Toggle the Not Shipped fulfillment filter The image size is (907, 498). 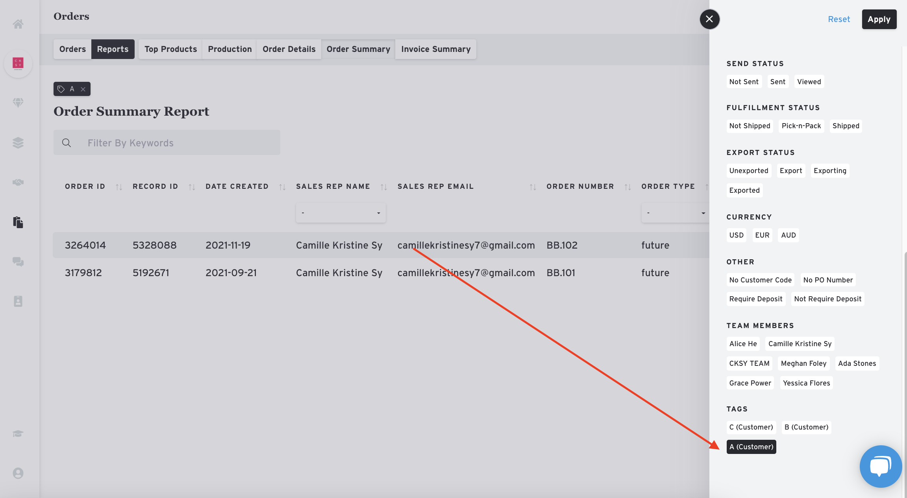click(750, 126)
